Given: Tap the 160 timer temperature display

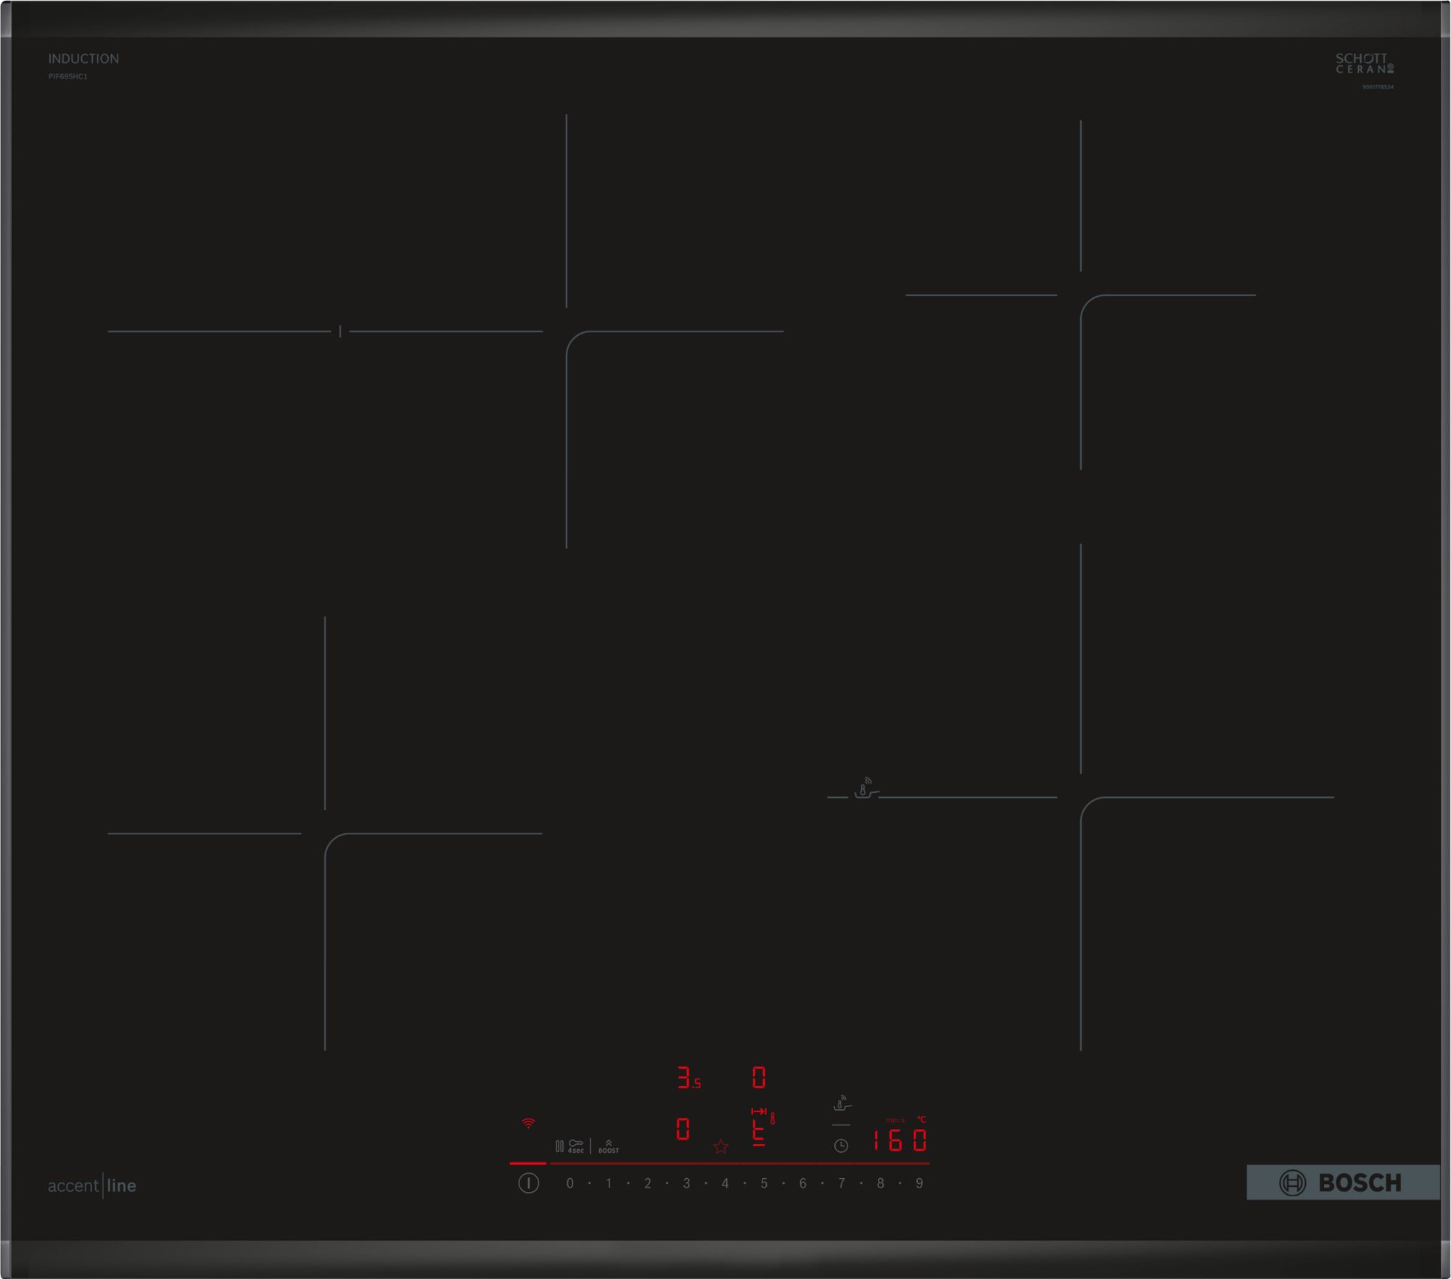Looking at the screenshot, I should 900,1140.
